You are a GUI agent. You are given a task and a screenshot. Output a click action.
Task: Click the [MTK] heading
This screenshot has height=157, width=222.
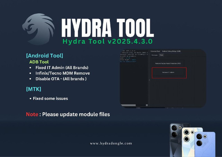34,89
